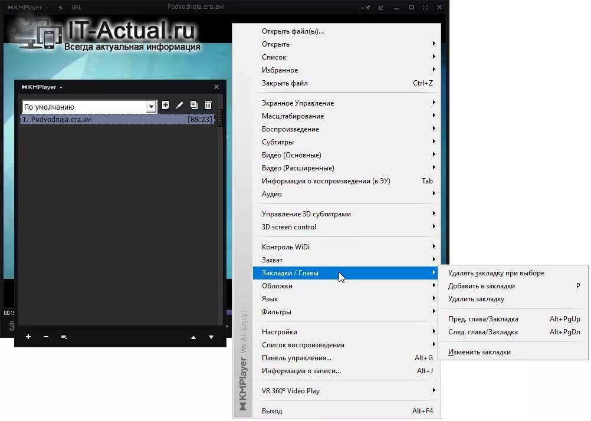
Task: Open the 'Язык' submenu
Action: click(x=345, y=299)
